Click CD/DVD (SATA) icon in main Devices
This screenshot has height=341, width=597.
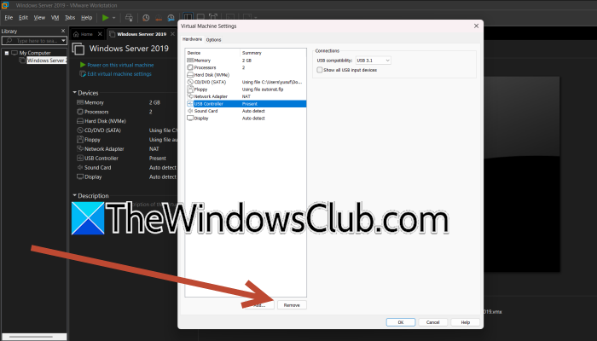click(x=80, y=130)
